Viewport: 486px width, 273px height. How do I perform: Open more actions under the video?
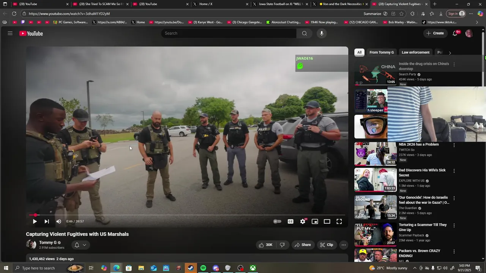[344, 245]
